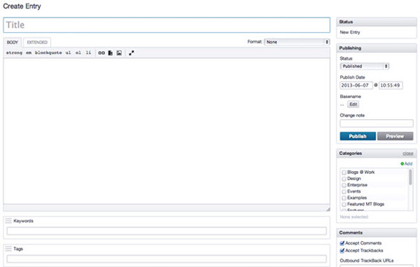
Task: Click the green plus icon next to Add
Action: 402,164
